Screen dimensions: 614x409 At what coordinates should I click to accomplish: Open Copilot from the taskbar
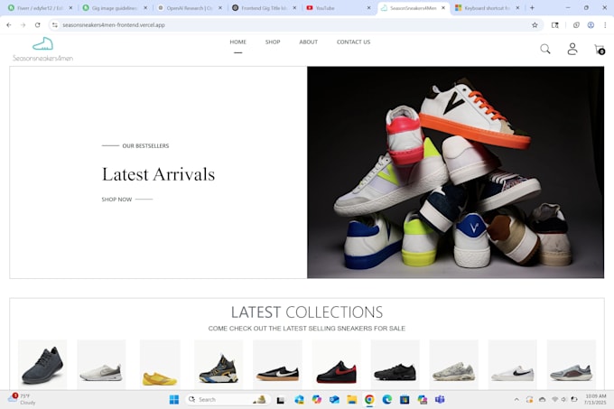pyautogui.click(x=316, y=399)
